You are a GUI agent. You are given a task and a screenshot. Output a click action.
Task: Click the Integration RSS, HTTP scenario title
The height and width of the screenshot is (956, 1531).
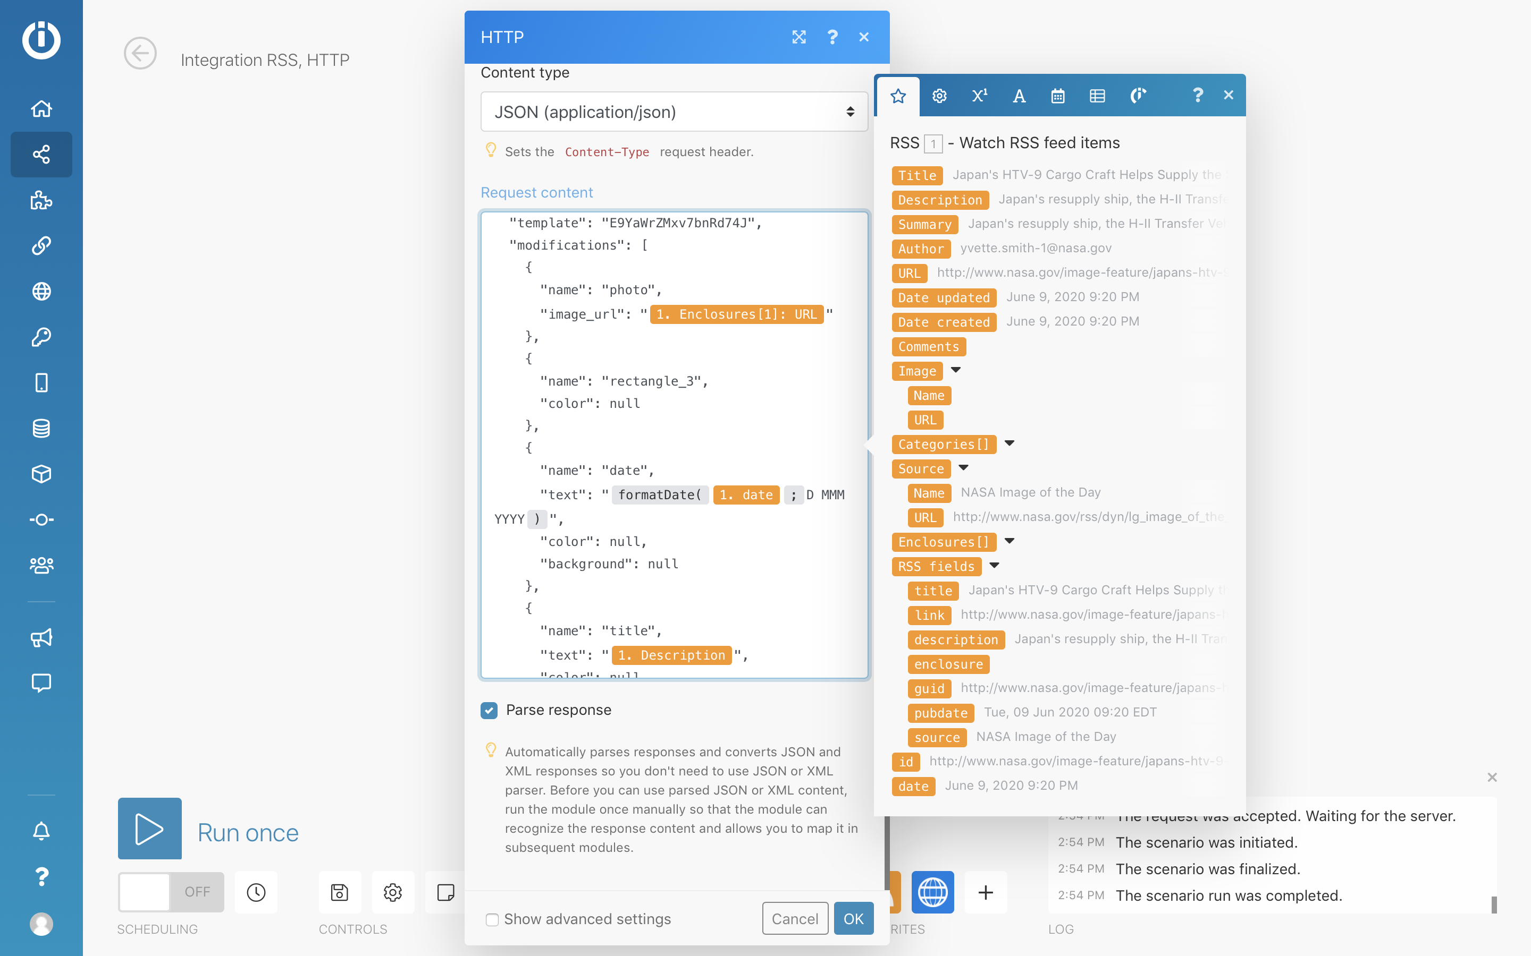pos(265,59)
